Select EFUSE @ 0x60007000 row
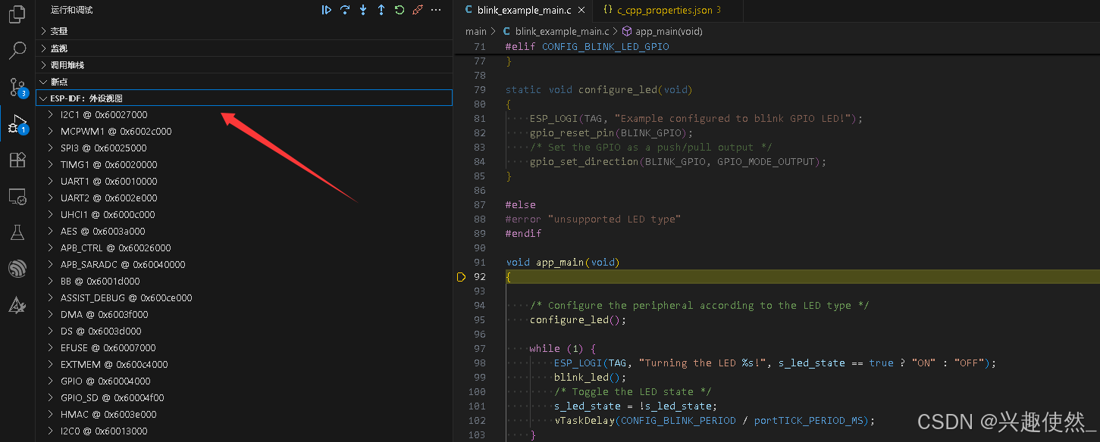1100x442 pixels. [x=244, y=347]
